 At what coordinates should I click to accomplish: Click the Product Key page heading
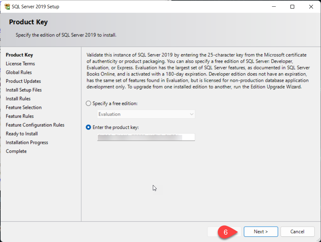click(x=28, y=22)
